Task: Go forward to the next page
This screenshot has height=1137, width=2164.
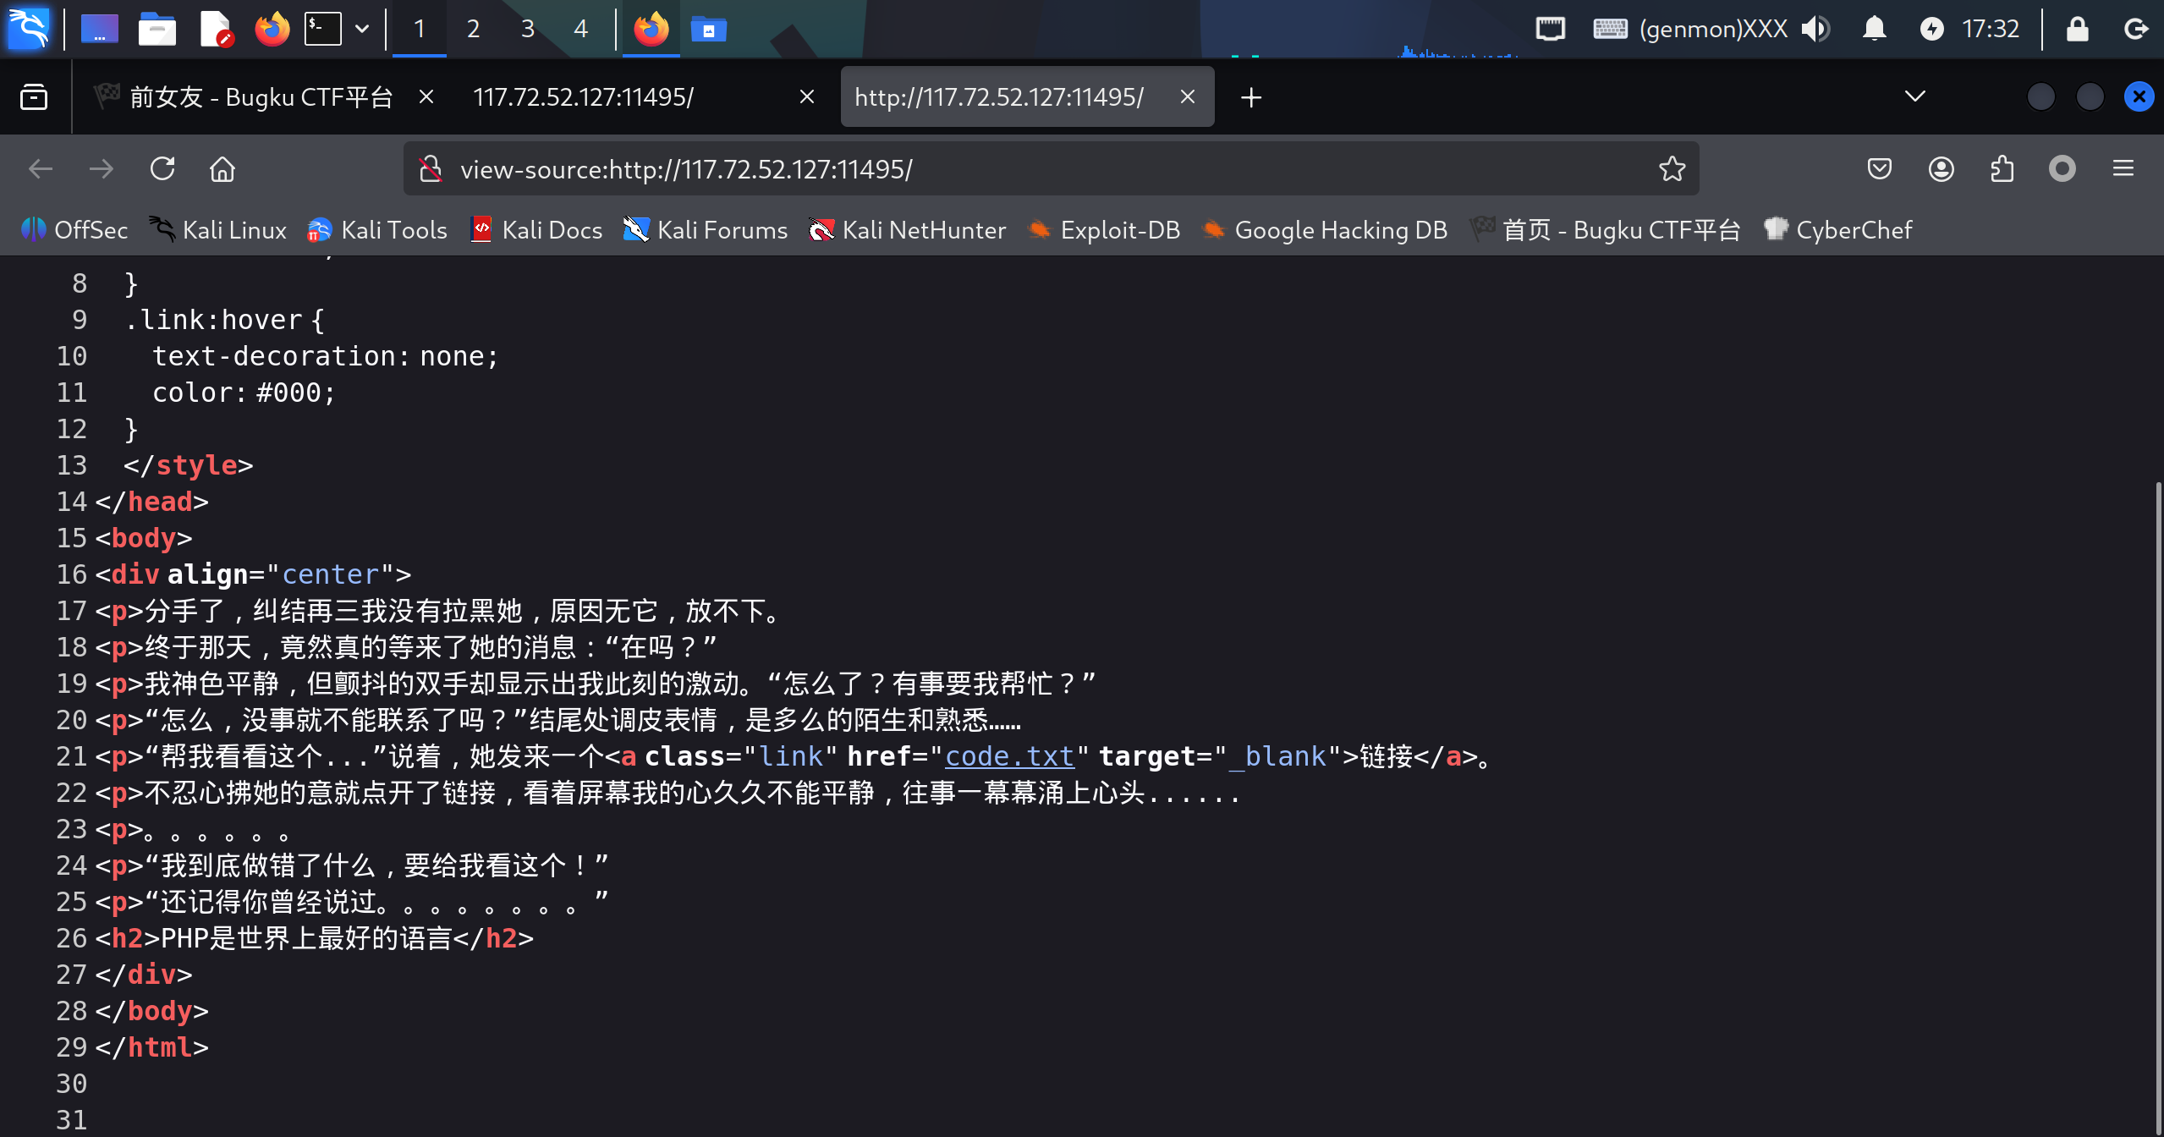Action: 102,169
